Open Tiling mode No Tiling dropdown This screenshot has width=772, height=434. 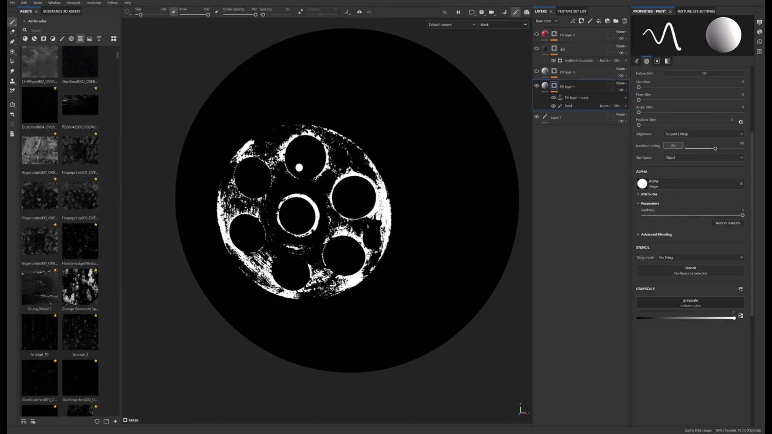(701, 257)
